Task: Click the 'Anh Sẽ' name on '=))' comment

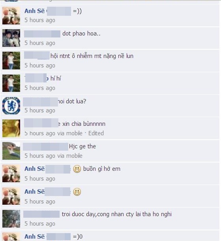Action: [35, 11]
